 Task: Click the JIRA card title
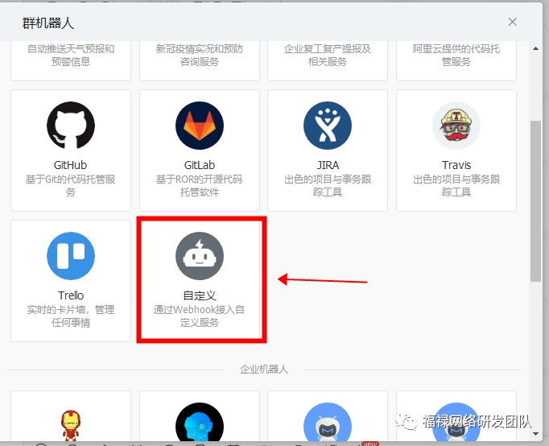pos(328,165)
